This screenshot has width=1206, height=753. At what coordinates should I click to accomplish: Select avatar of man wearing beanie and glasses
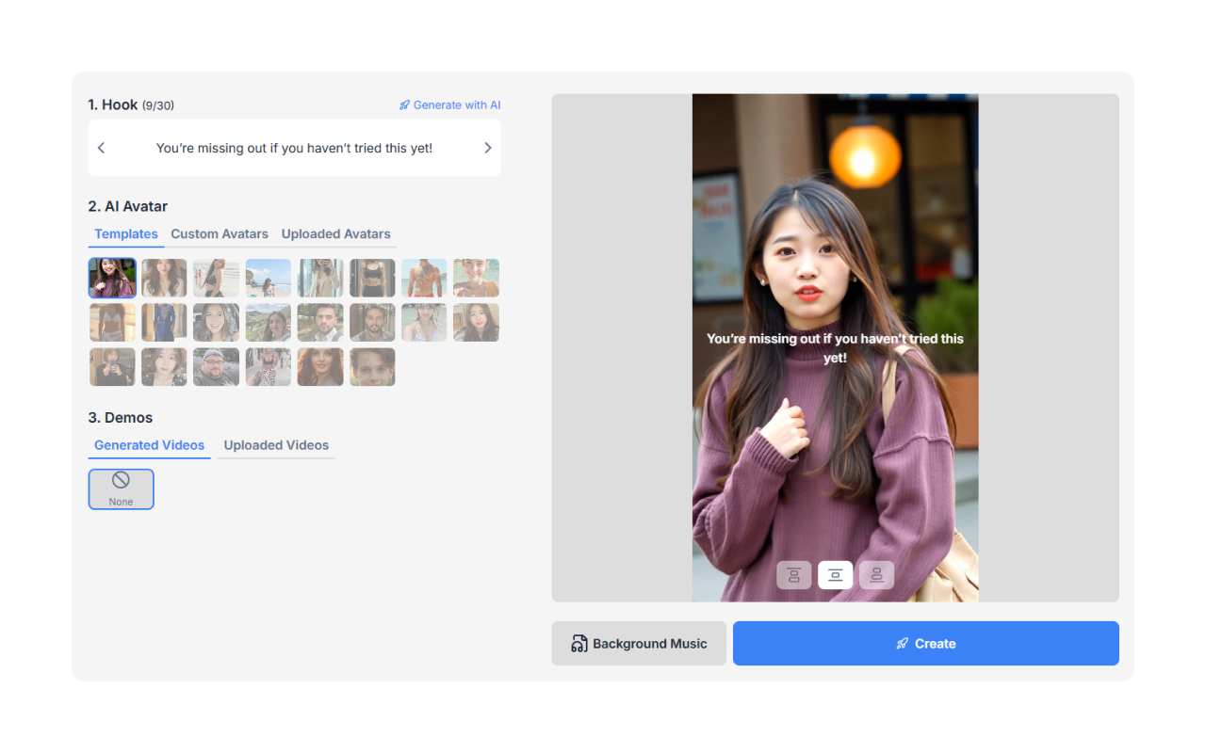[216, 367]
